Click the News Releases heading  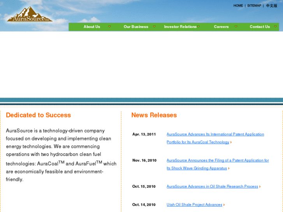[154, 115]
